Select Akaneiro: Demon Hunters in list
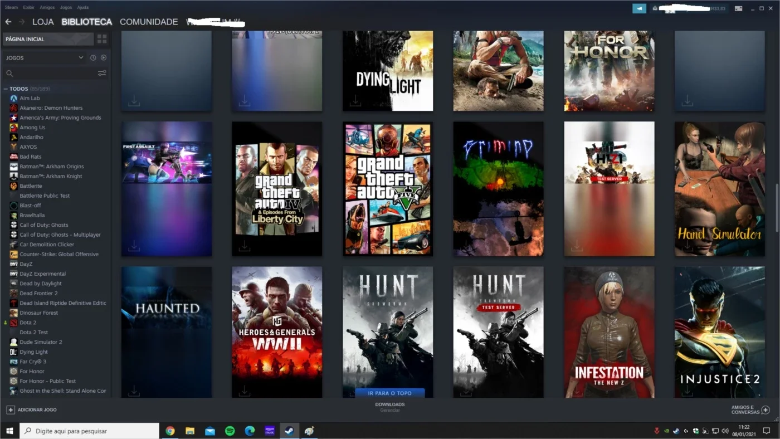This screenshot has height=439, width=780. pyautogui.click(x=51, y=108)
